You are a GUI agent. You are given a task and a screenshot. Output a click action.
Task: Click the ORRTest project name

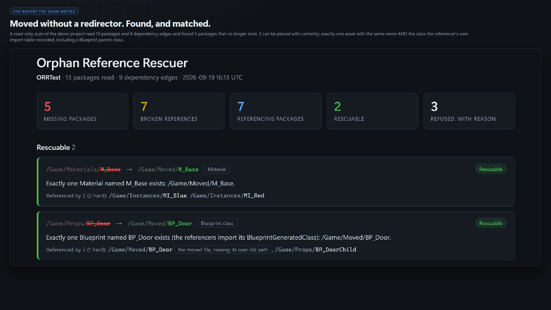(x=48, y=77)
